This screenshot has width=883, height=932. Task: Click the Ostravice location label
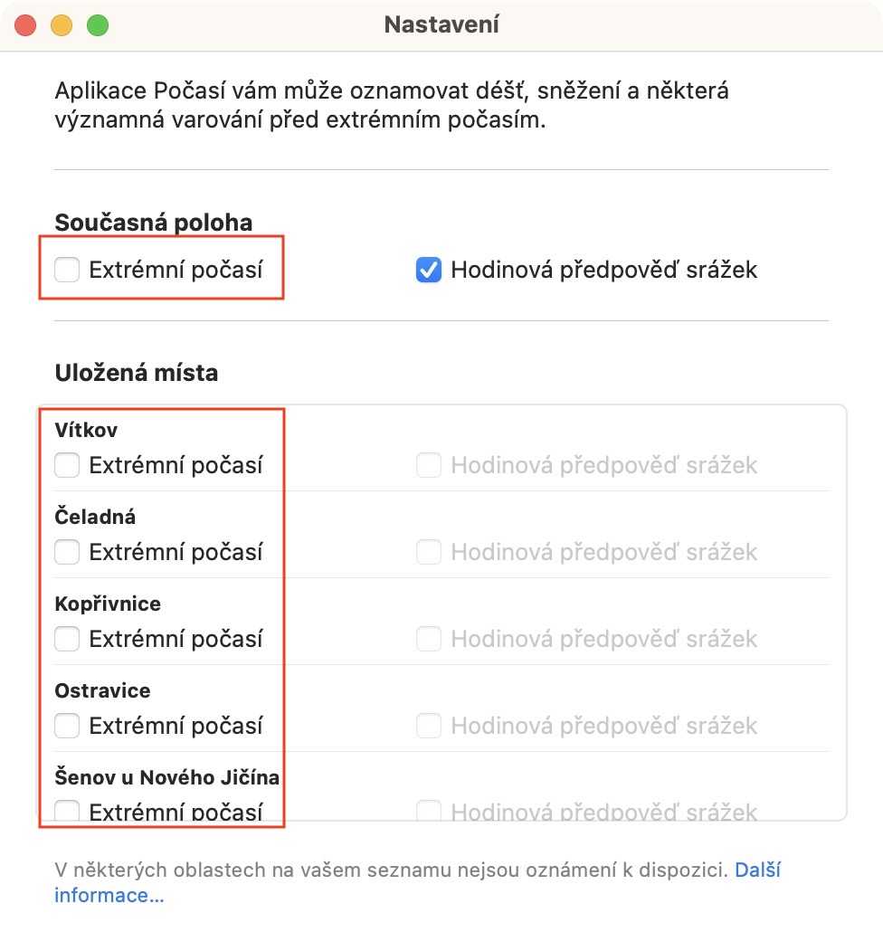pyautogui.click(x=102, y=690)
